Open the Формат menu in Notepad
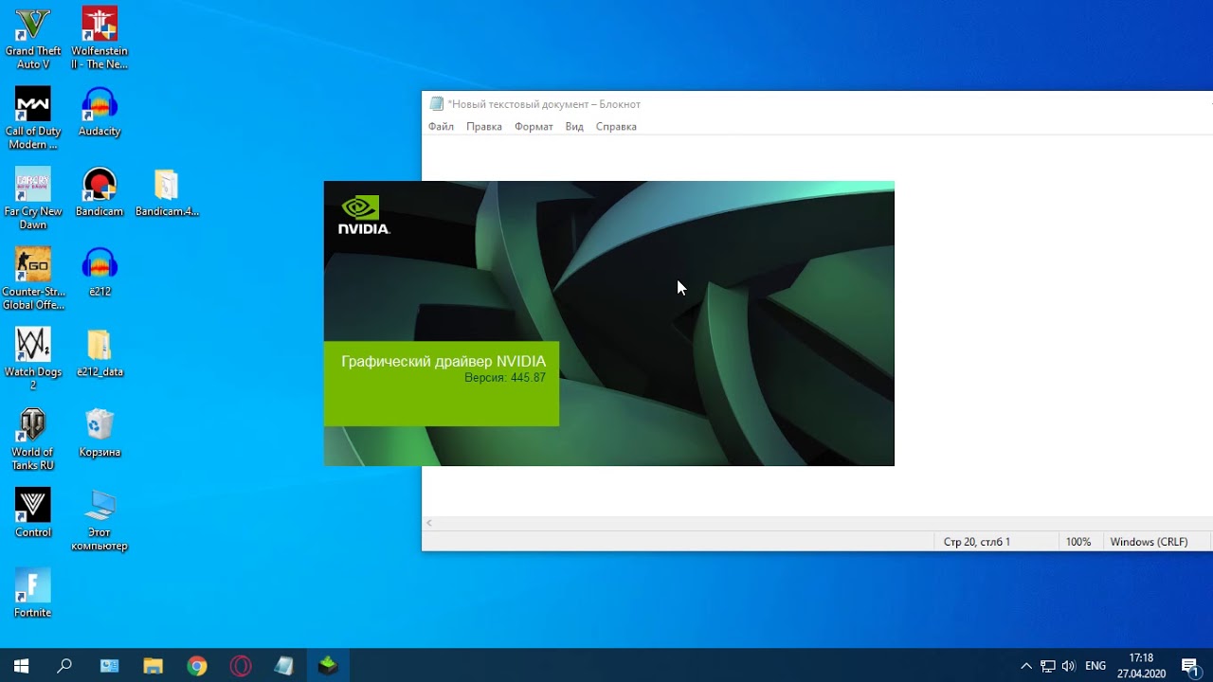The width and height of the screenshot is (1213, 682). (534, 127)
